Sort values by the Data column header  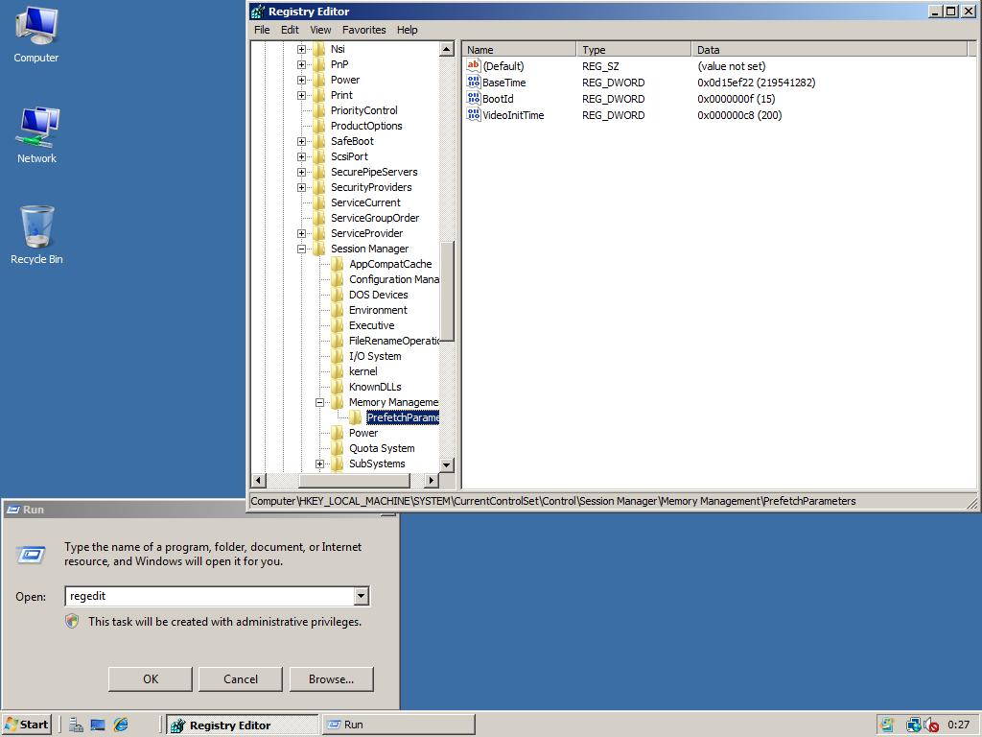click(830, 50)
